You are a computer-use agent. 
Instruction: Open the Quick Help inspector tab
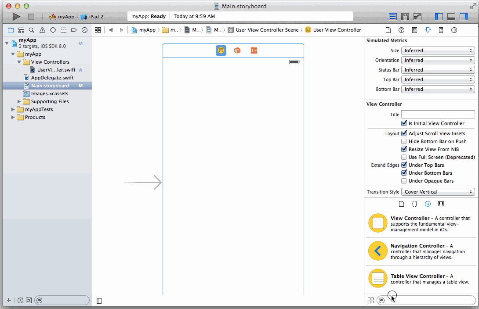(x=401, y=30)
